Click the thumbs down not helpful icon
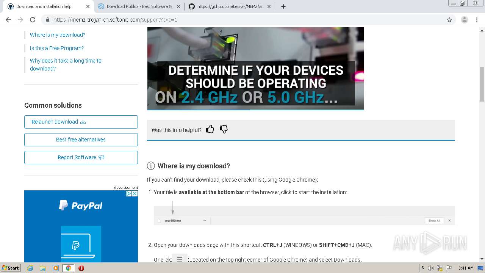This screenshot has height=273, width=485. pos(224,129)
